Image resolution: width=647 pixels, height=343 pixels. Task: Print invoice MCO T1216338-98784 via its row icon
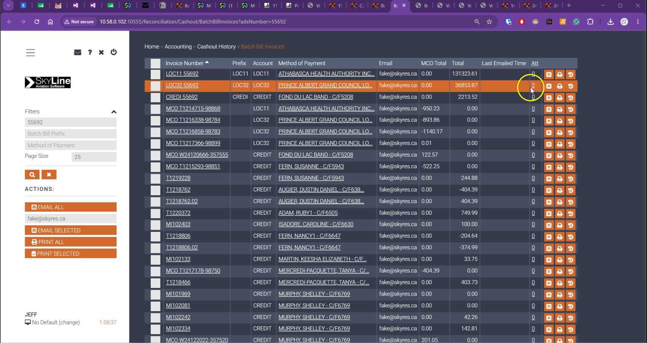pyautogui.click(x=560, y=121)
